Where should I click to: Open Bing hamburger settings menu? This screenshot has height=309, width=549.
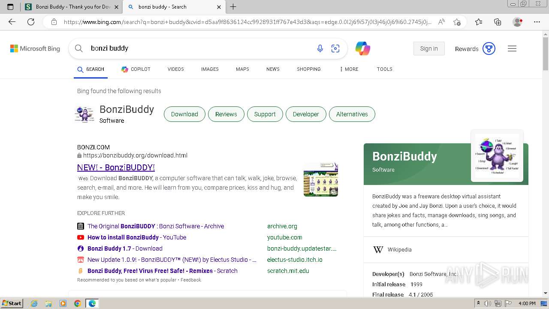(x=512, y=48)
